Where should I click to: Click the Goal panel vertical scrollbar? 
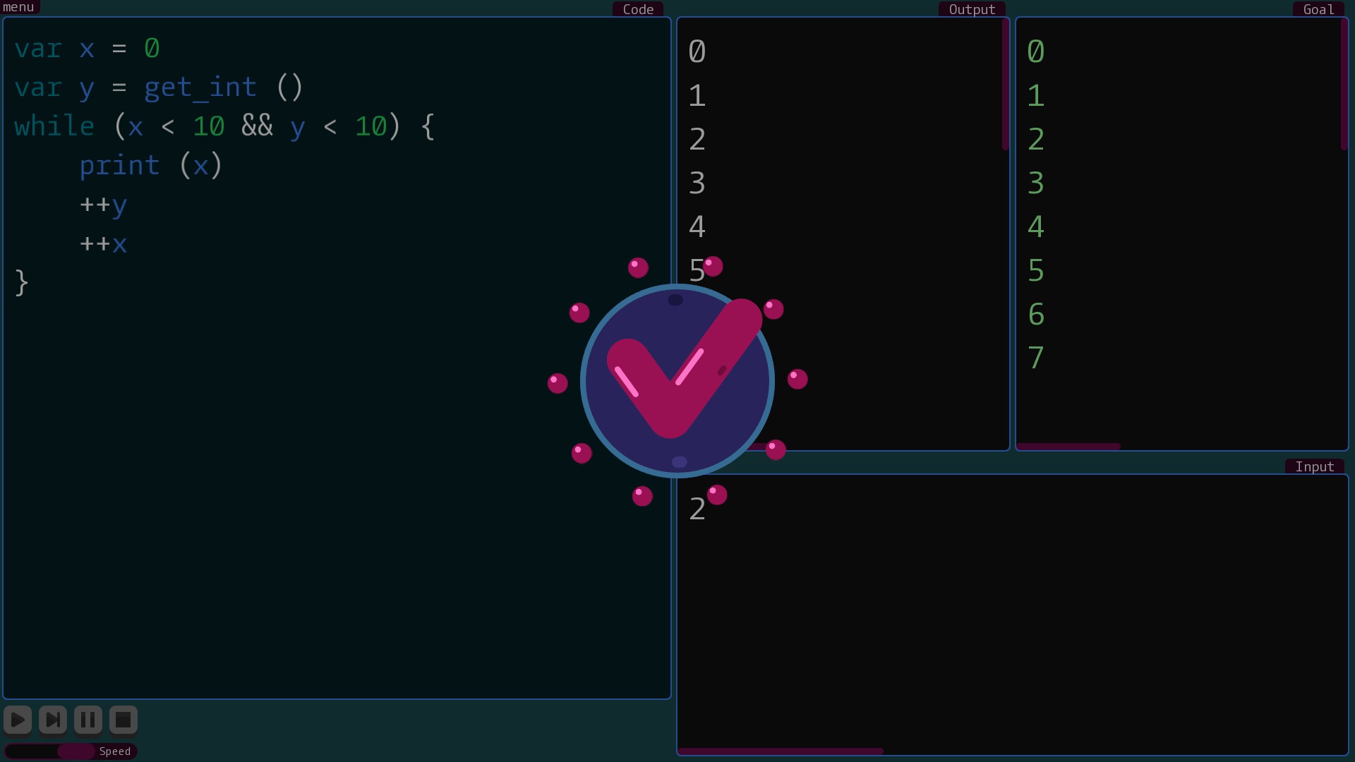pos(1344,85)
